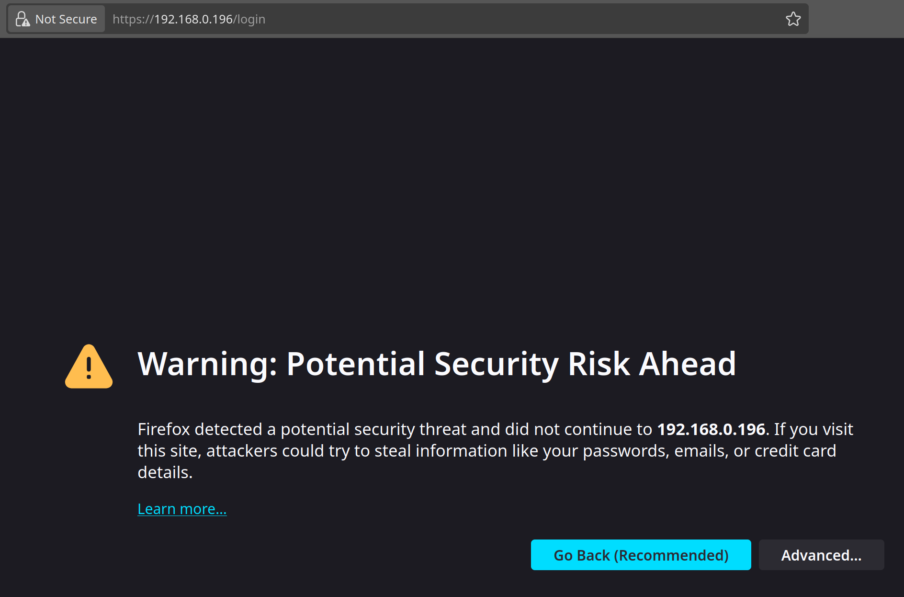Image resolution: width=904 pixels, height=597 pixels.
Task: Click empty toolbar space right of address bar
Action: 856,19
